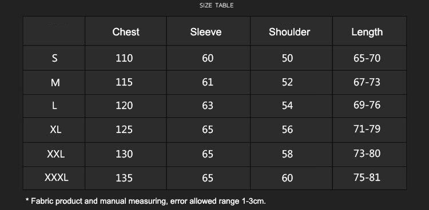Select the XXL size row label
The height and width of the screenshot is (210, 429).
[56, 154]
